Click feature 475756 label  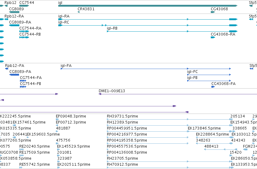[63, 140]
